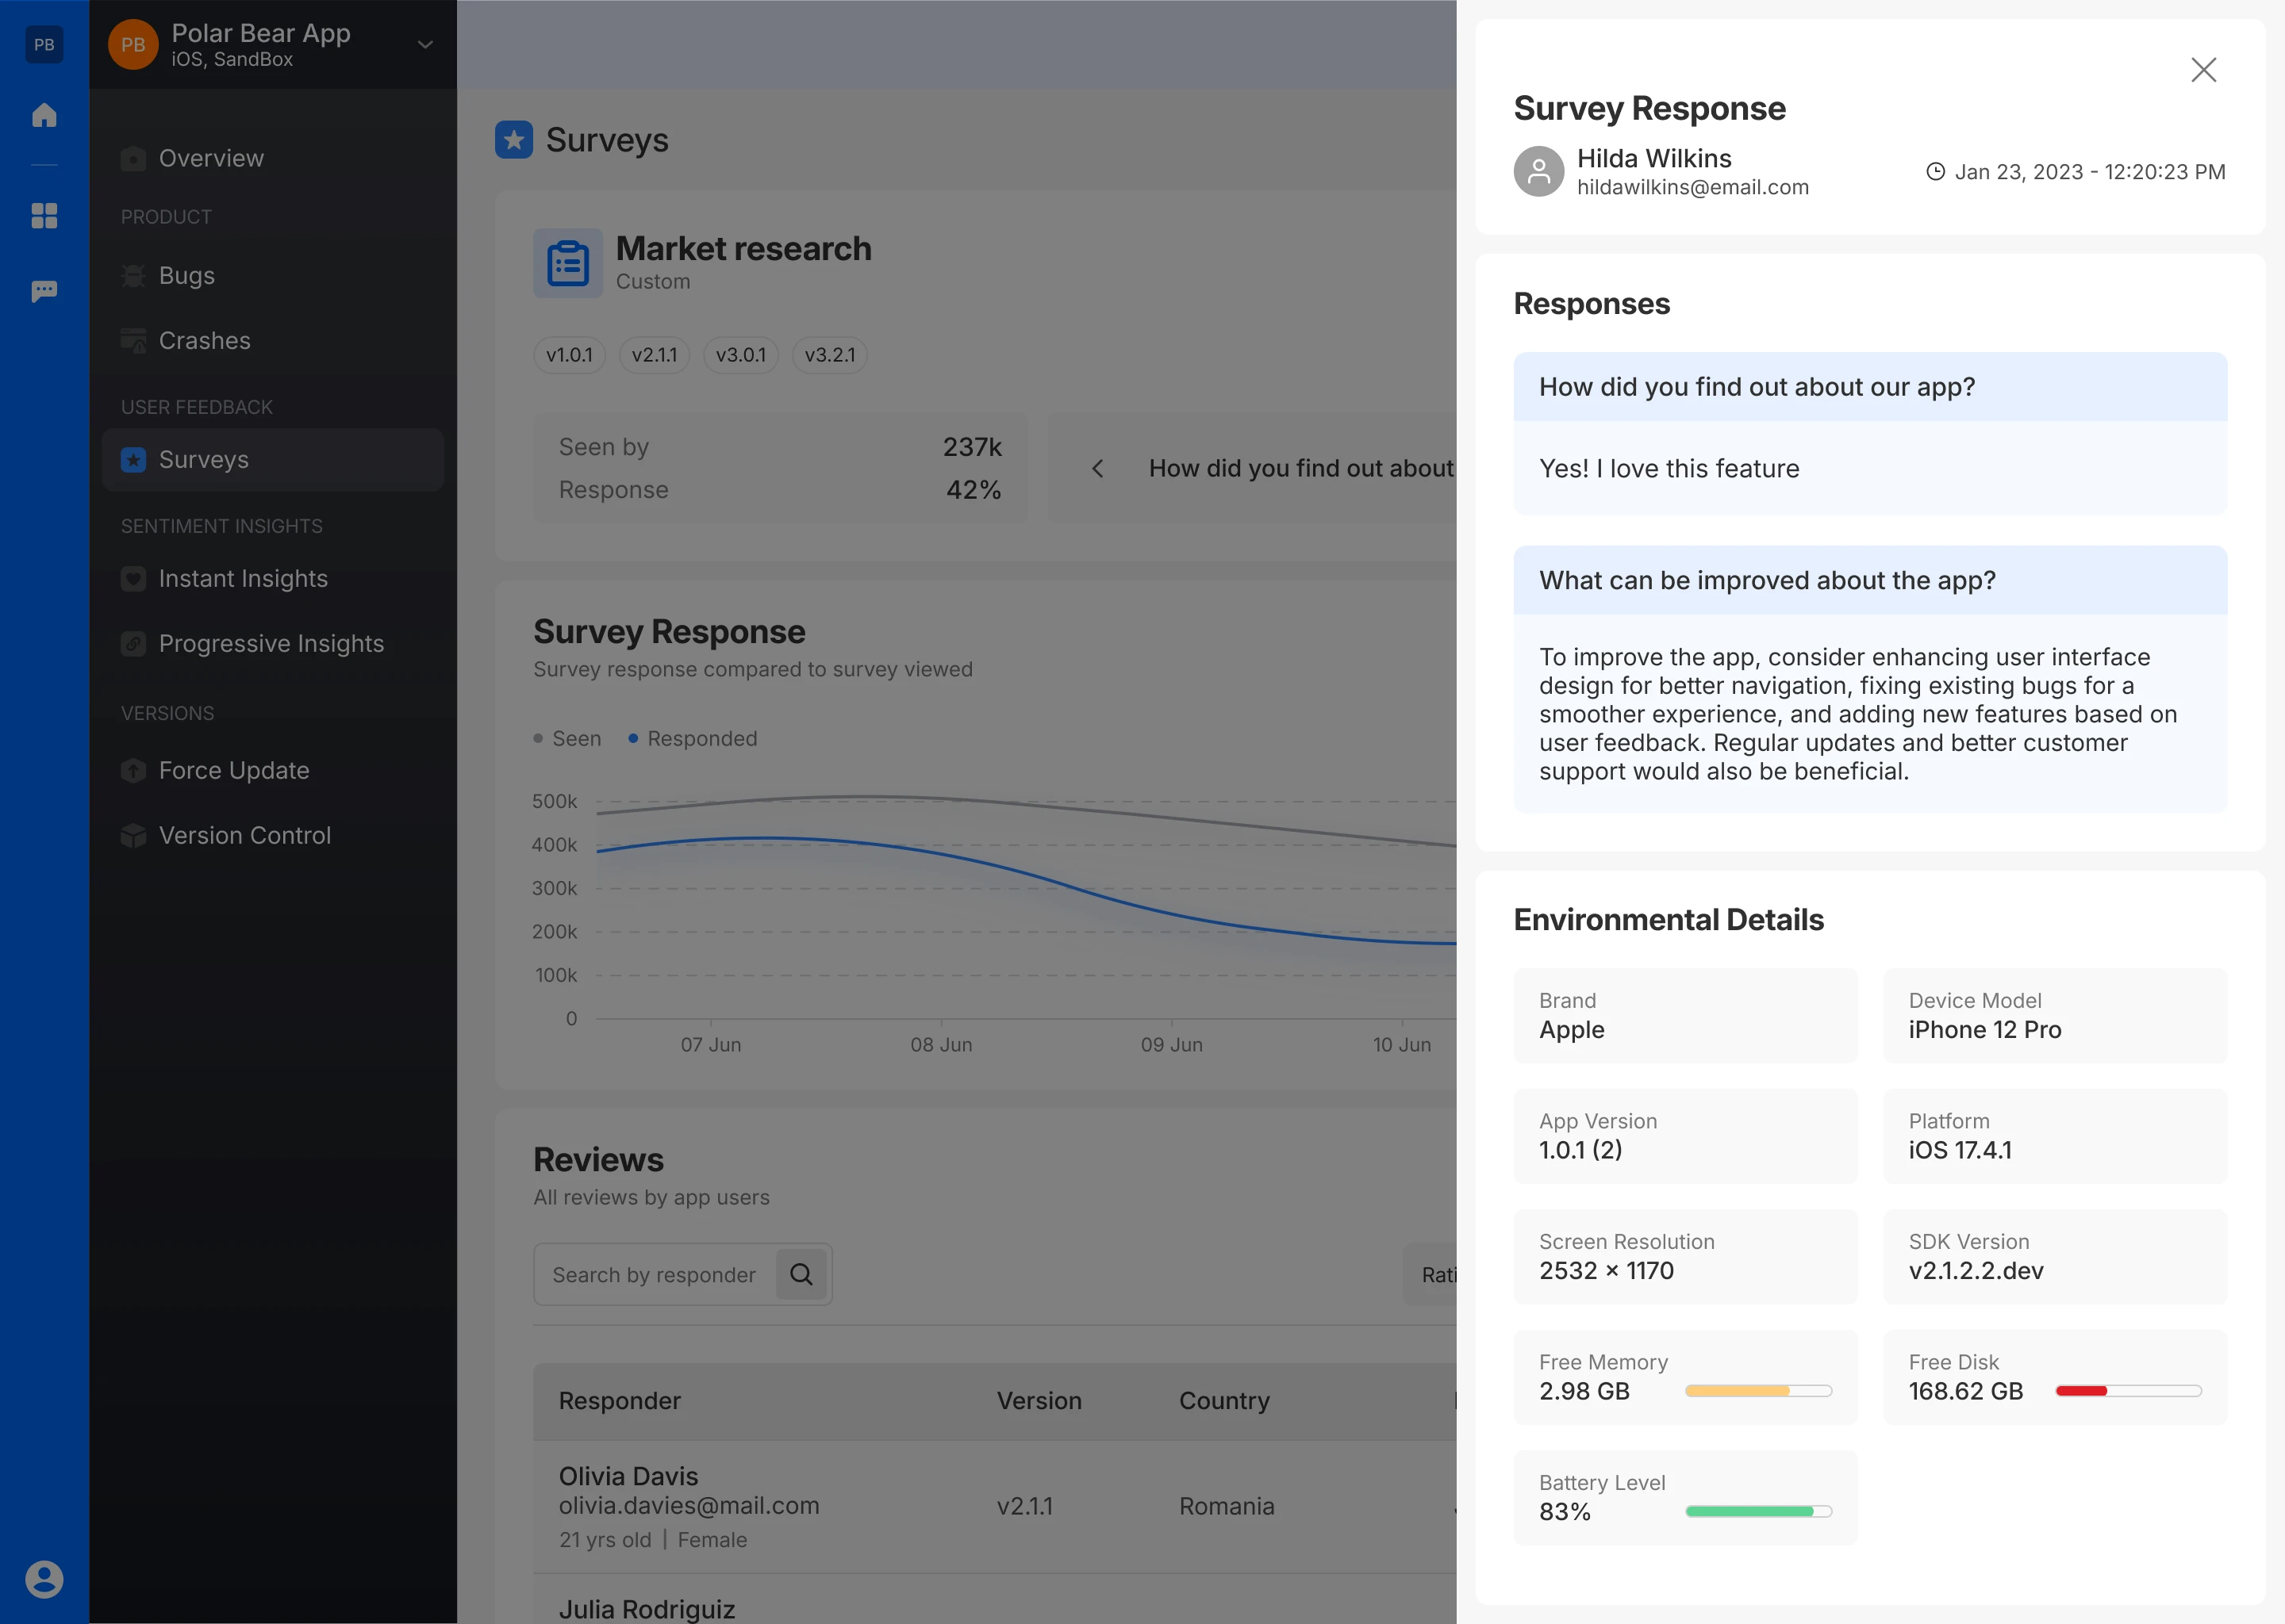The image size is (2285, 1624).
Task: Open Crashes in the sidebar
Action: (x=273, y=340)
